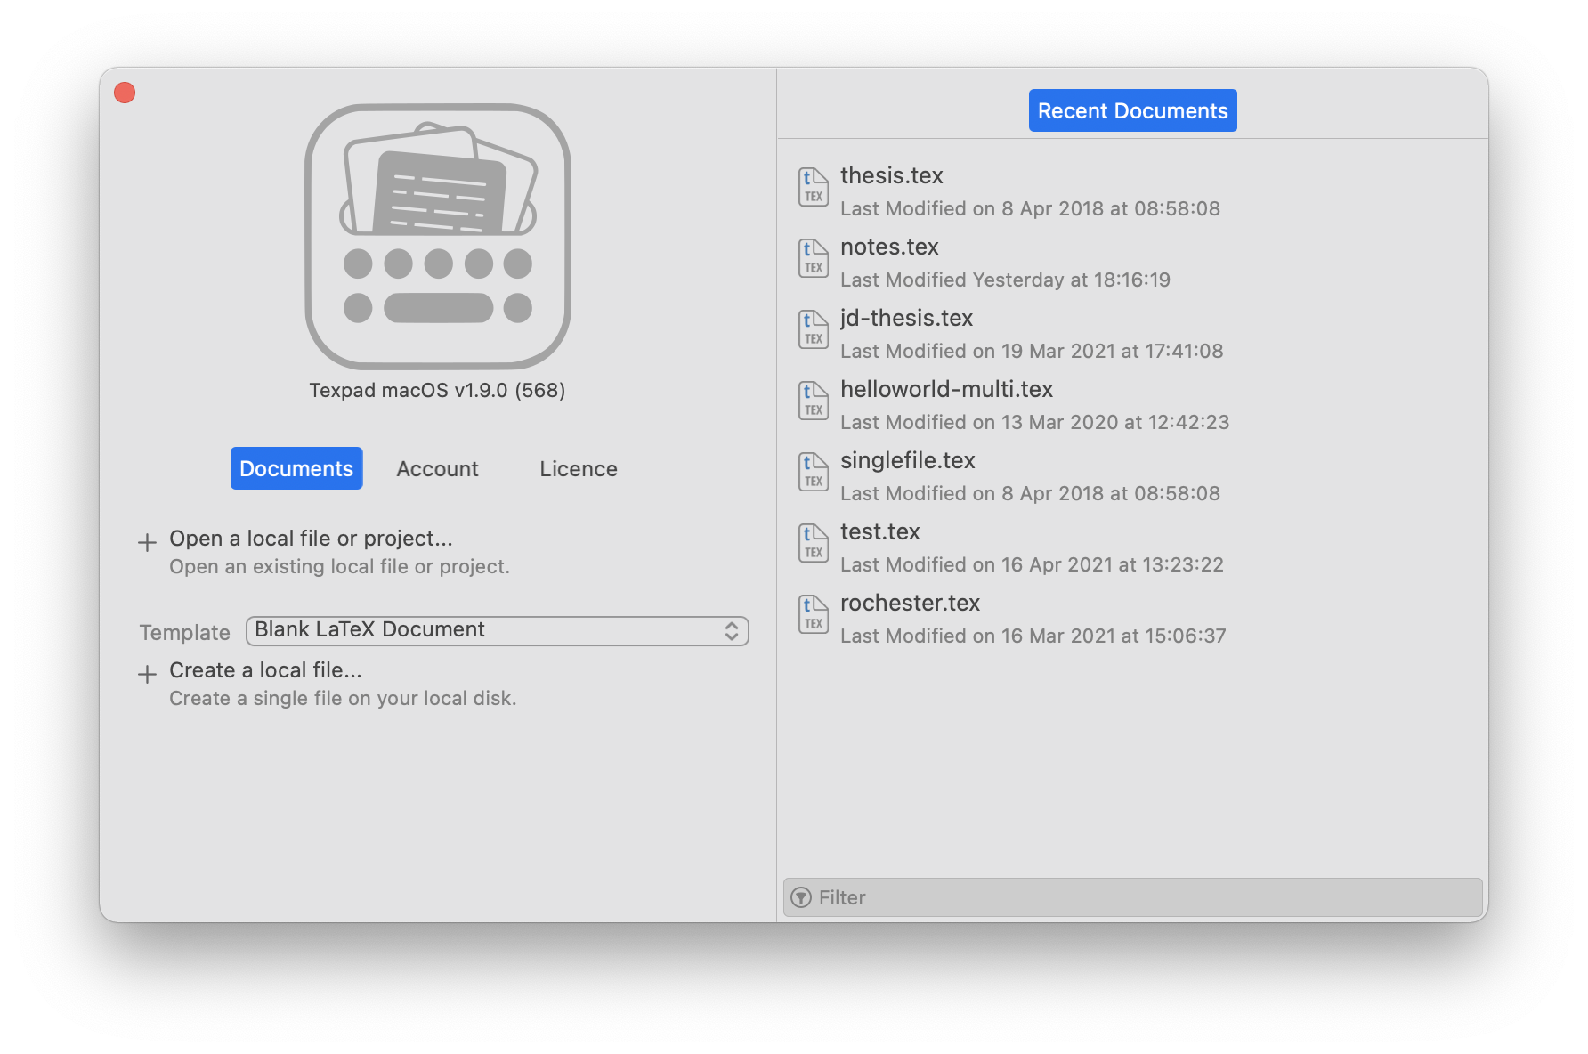Image resolution: width=1588 pixels, height=1054 pixels.
Task: Click the plus icon next to Create a local file
Action: (x=147, y=674)
